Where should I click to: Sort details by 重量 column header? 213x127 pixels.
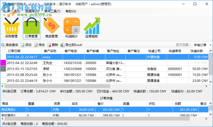click(39, 104)
